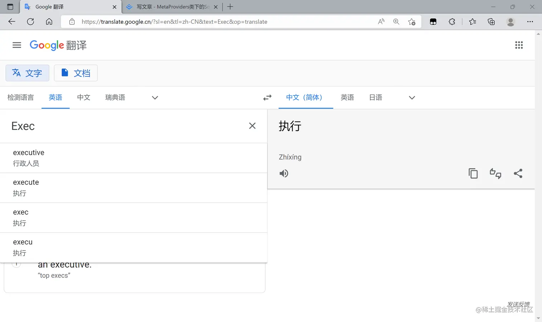Click the Google 翻译 logo

pos(58,45)
